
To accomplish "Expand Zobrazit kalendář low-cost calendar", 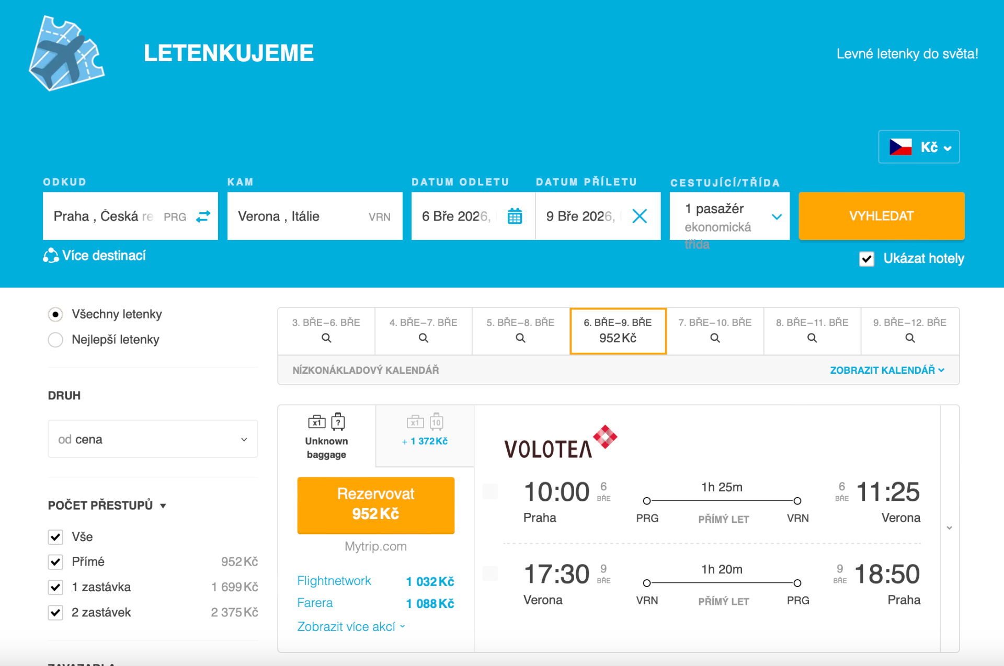I will (887, 370).
